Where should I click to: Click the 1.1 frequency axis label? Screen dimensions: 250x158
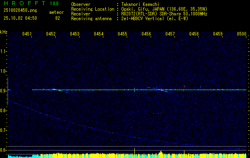[x=4, y=51]
